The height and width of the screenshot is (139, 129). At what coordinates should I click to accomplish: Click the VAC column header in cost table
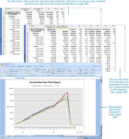(x=106, y=27)
